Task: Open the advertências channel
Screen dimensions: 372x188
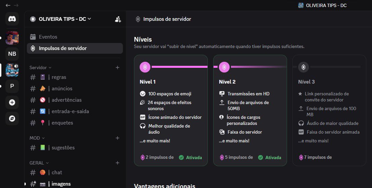Action: click(x=75, y=100)
